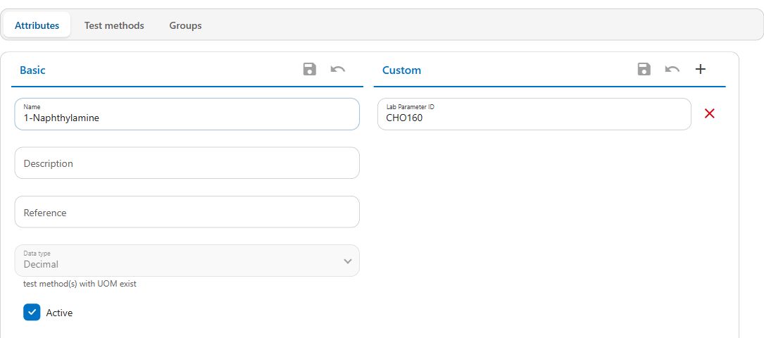Viewport: 764px width, 338px height.
Task: Click the Active label text
Action: coord(59,313)
